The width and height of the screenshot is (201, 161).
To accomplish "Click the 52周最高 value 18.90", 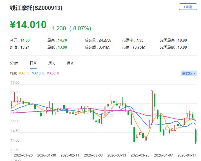I will pos(182,40).
